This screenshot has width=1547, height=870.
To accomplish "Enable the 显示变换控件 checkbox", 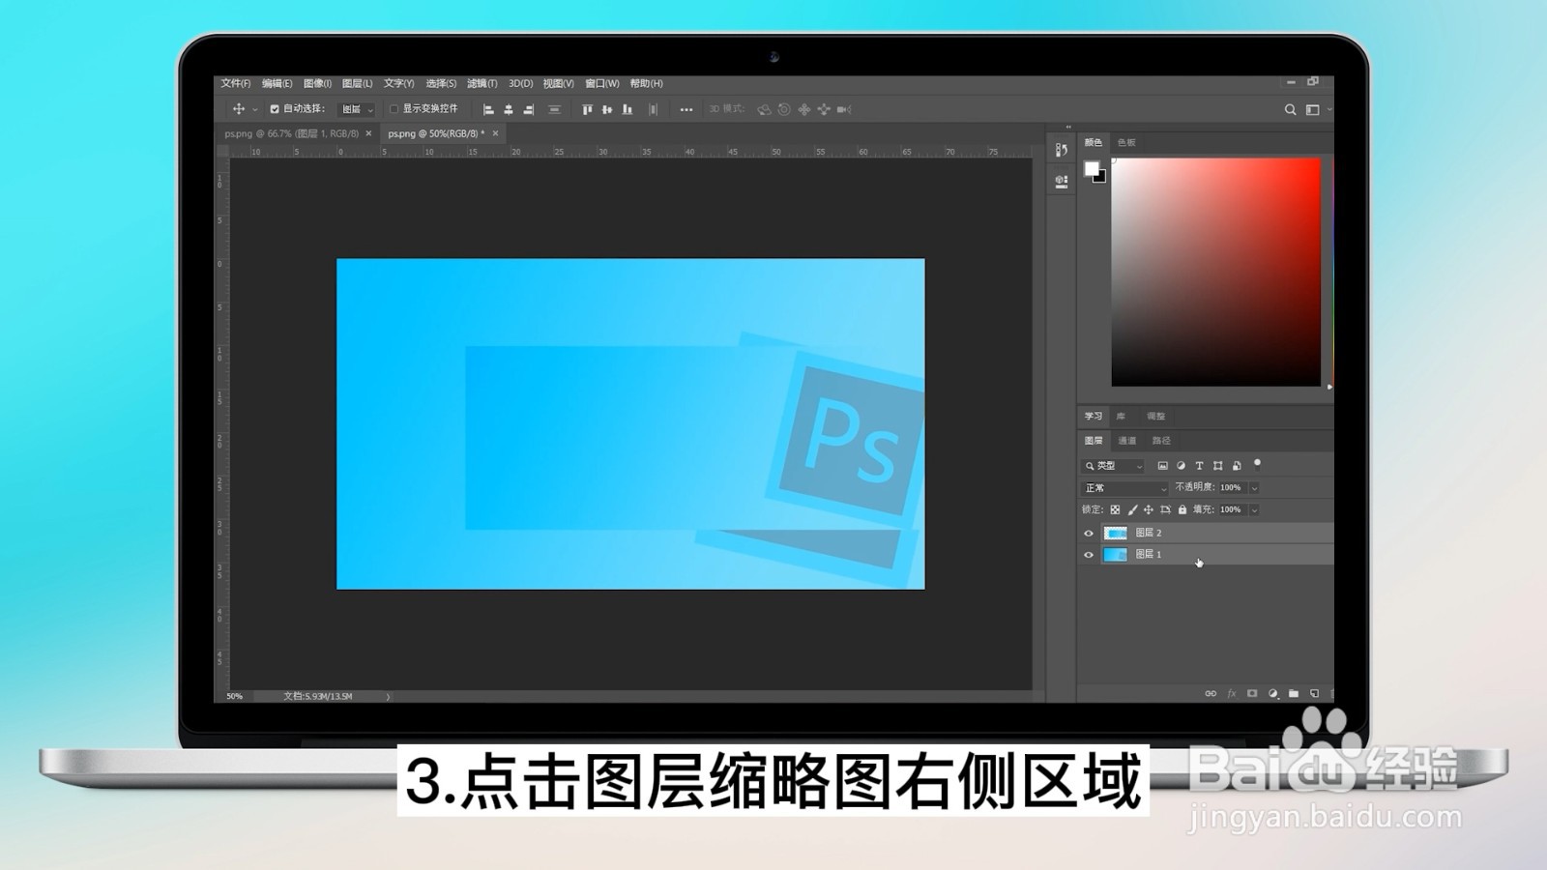I will 394,109.
